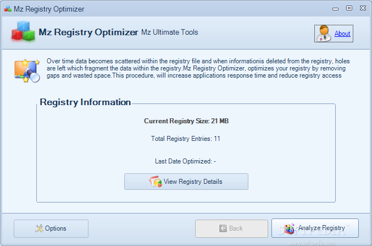Click the arrow icon on Back button

click(x=223, y=228)
